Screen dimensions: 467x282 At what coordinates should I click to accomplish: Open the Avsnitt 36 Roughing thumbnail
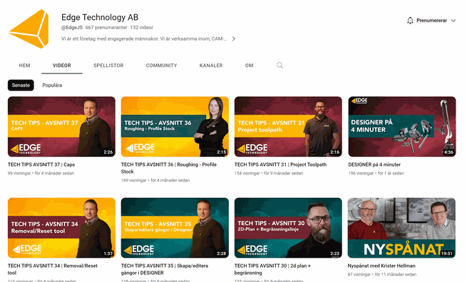[175, 127]
